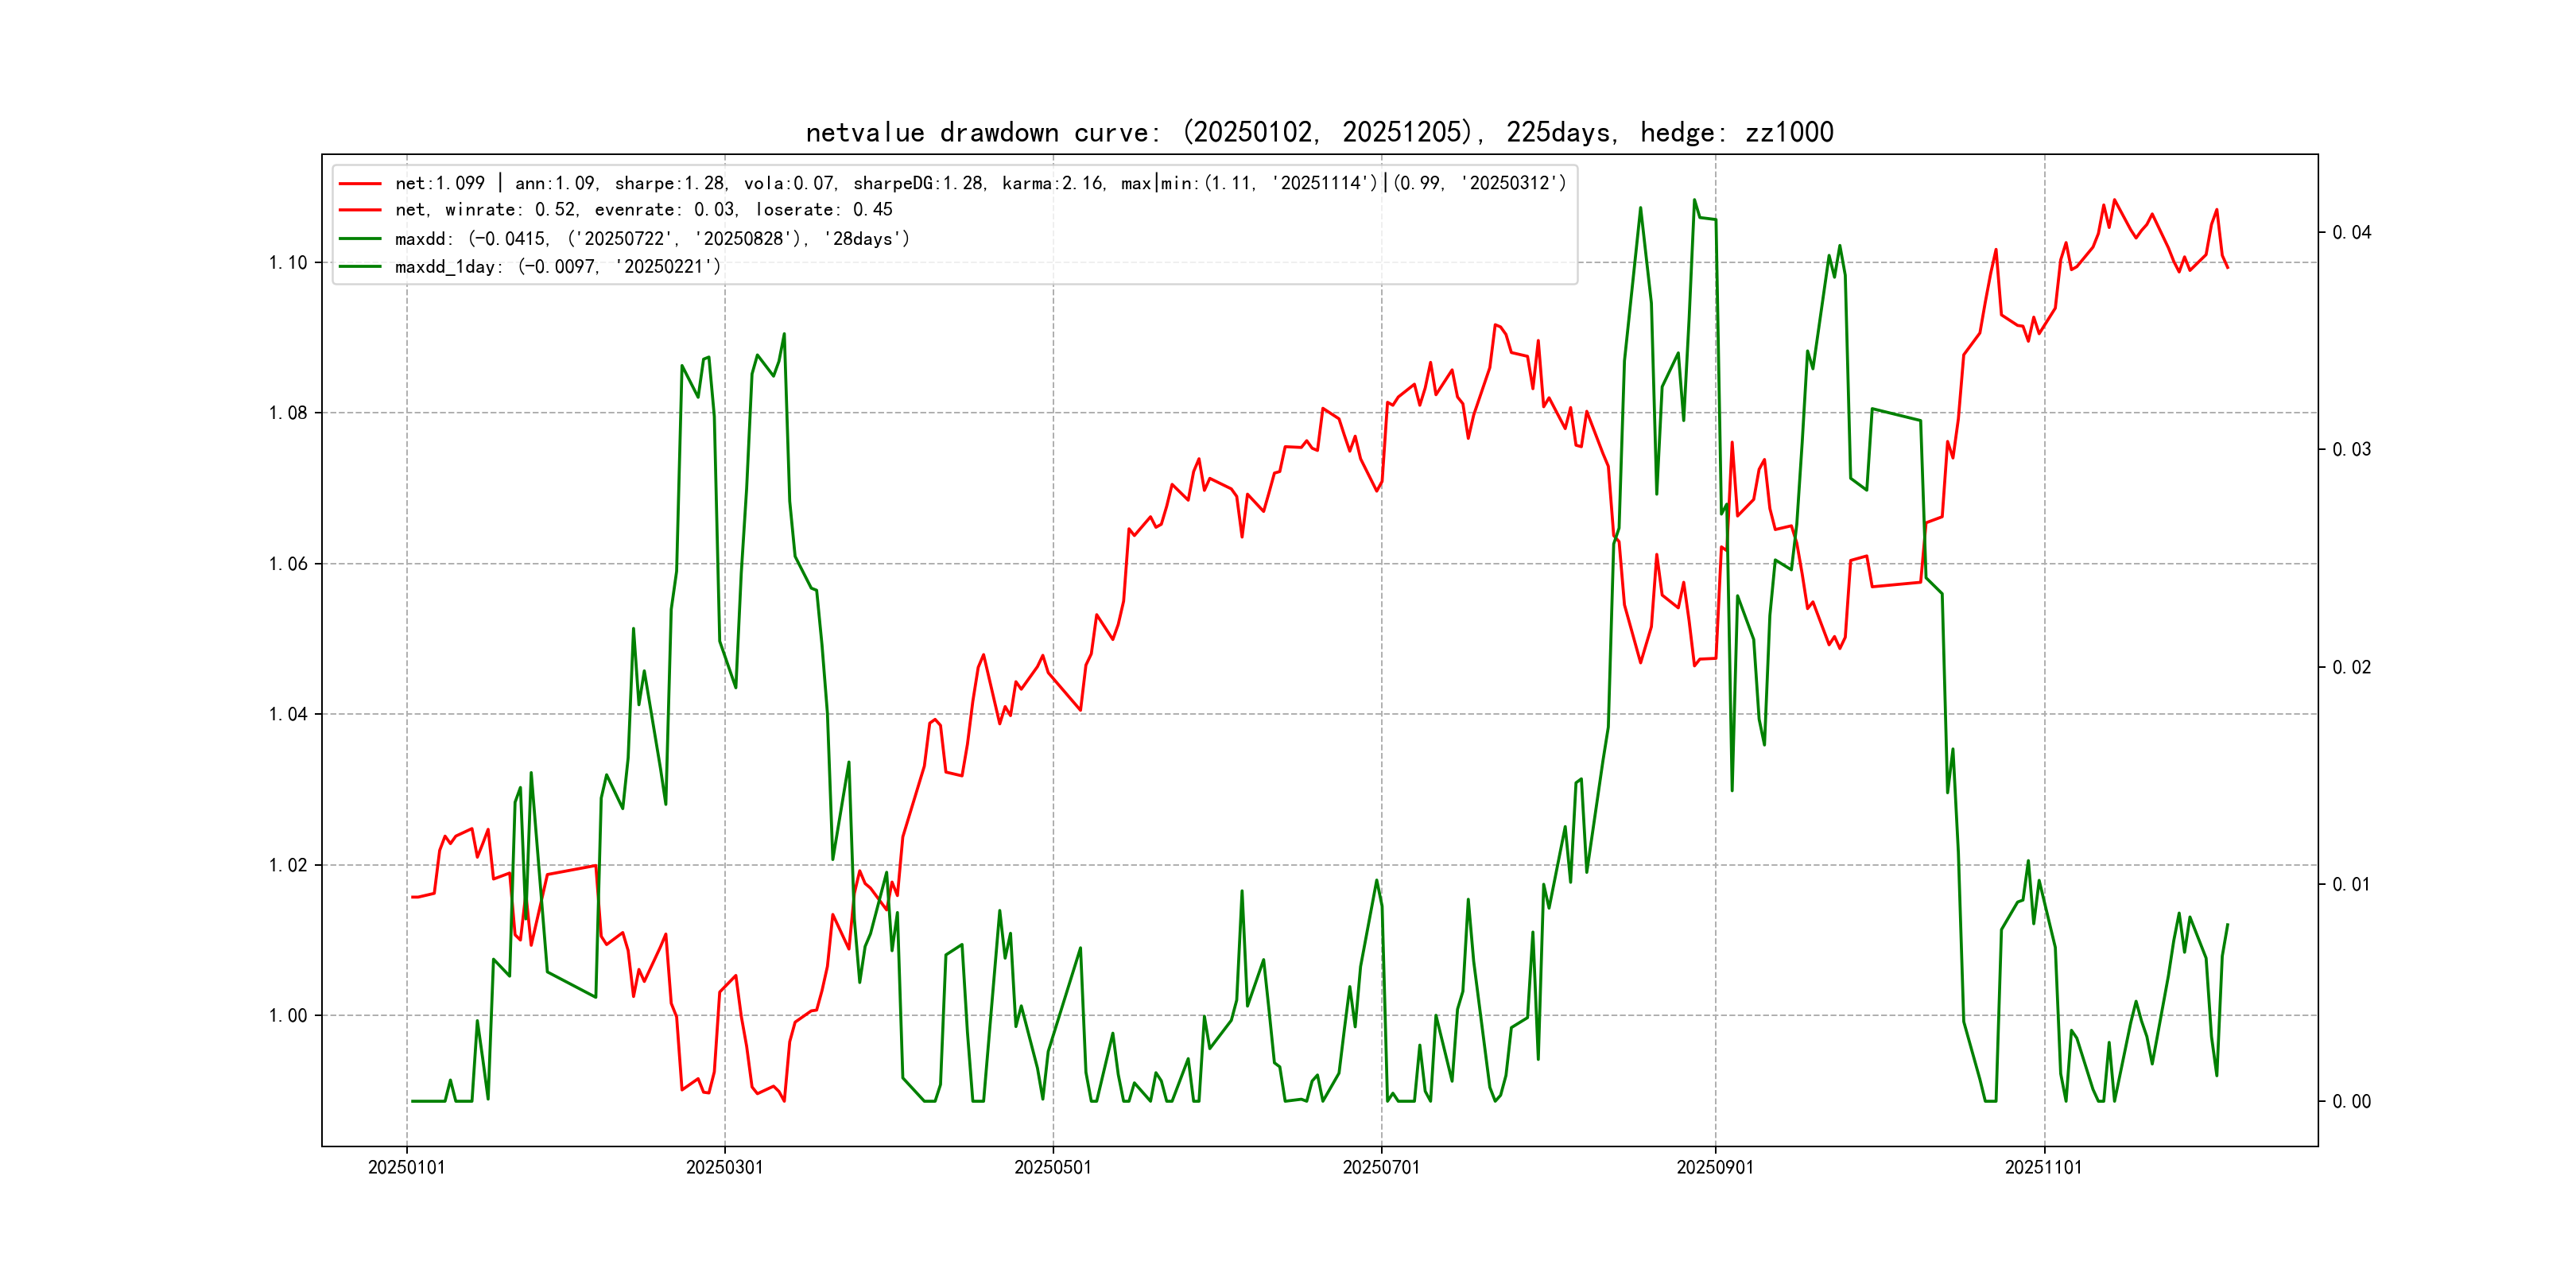Click the x-axis label 20250101

[x=406, y=1167]
